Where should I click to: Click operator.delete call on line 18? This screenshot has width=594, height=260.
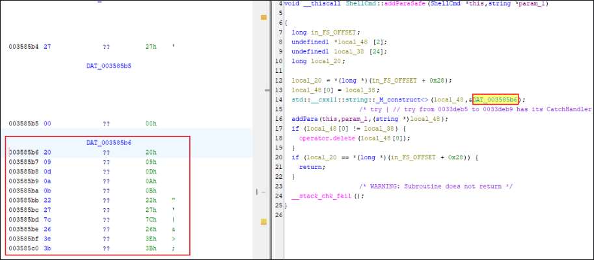click(324, 138)
